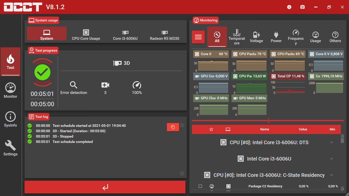Sort sensors by the Name column
This screenshot has height=196, width=349.
pos(265,129)
